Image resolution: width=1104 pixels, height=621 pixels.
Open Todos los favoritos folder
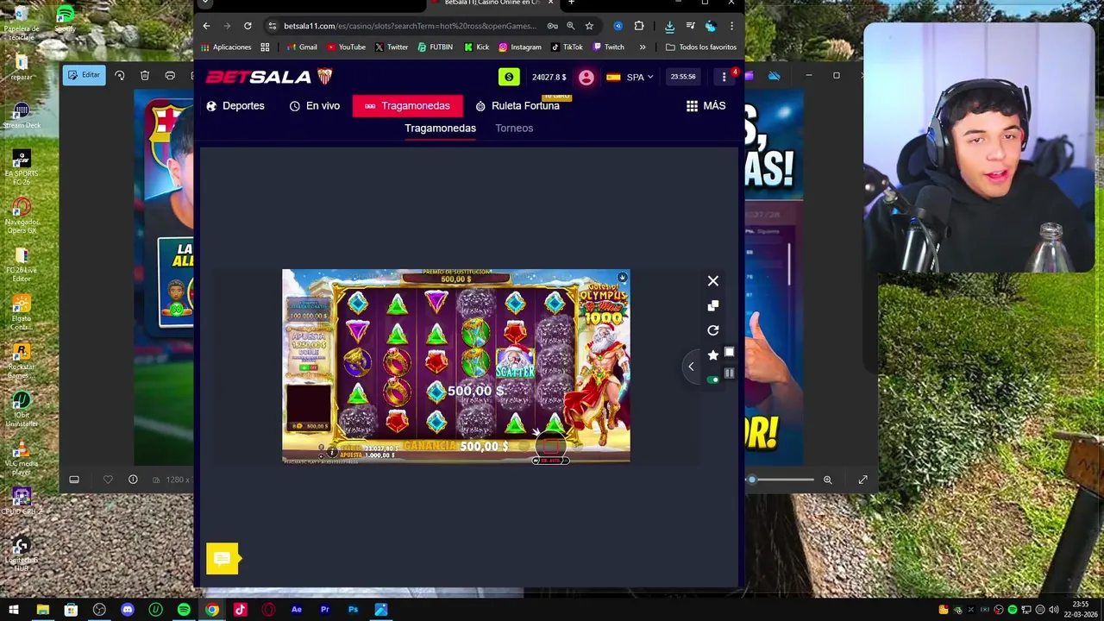tap(701, 47)
